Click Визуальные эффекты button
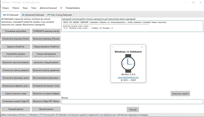Image resolution: width=204 pixels, height=117 pixels. 16,86
